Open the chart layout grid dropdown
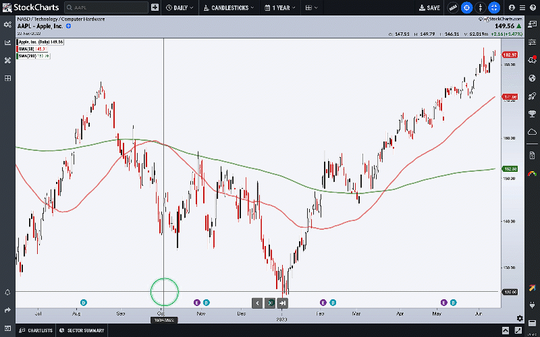This screenshot has width=540, height=337. click(x=312, y=7)
